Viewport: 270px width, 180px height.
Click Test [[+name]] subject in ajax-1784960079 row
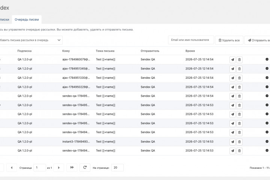coord(105,59)
